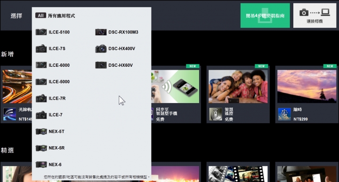Image resolution: width=339 pixels, height=182 pixels.
Task: Click the DSC-HX400V camera icon
Action: pos(101,48)
